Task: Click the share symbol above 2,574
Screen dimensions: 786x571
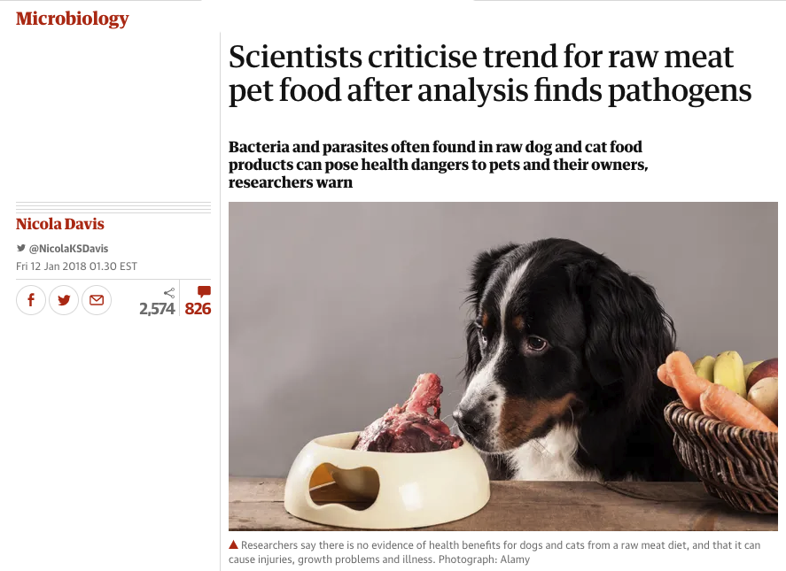Action: pyautogui.click(x=169, y=292)
